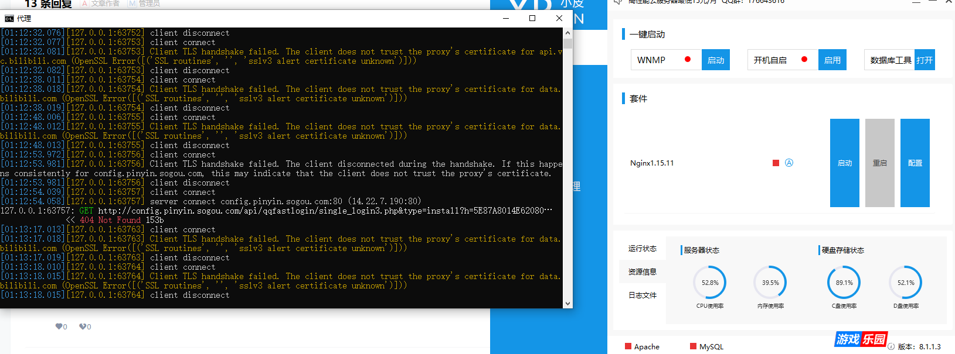This screenshot has height=354, width=955.
Task: Click the circled A icon next to Nginx
Action: [789, 163]
